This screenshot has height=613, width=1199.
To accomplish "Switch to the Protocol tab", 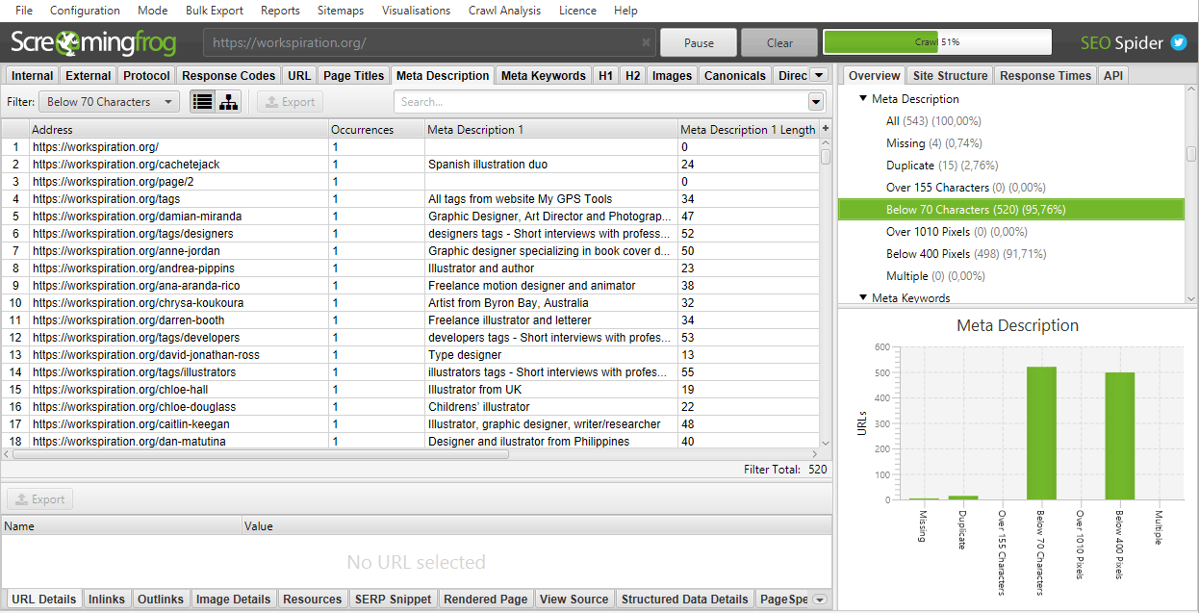I will [x=147, y=75].
